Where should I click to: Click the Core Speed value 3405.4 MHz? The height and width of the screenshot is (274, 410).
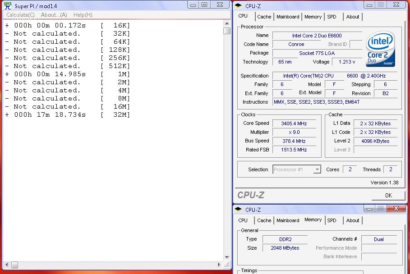[x=294, y=123]
